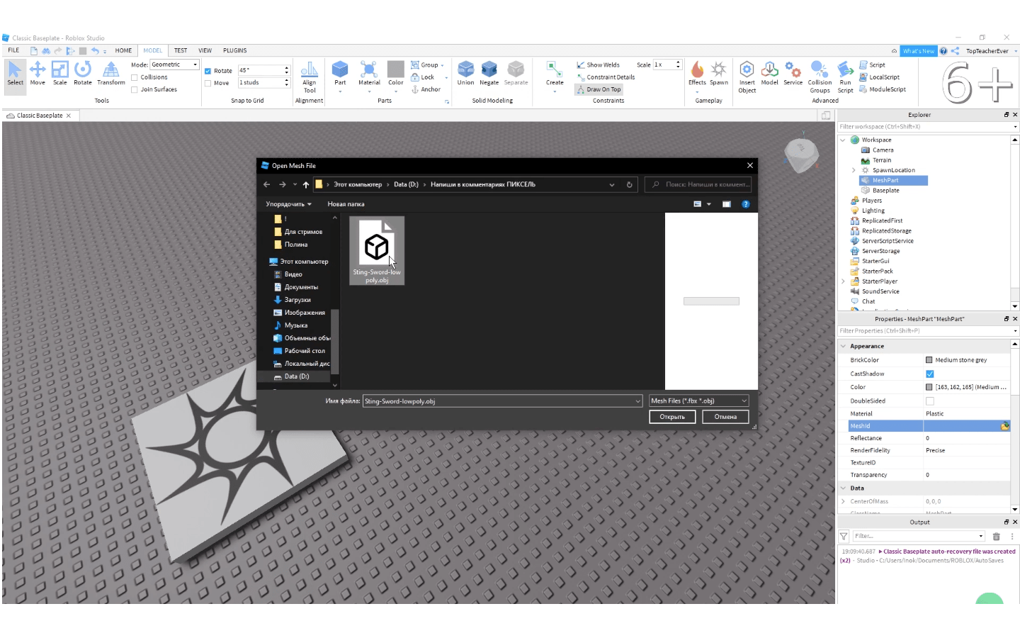
Task: Toggle Constraint Details option
Action: tap(606, 77)
